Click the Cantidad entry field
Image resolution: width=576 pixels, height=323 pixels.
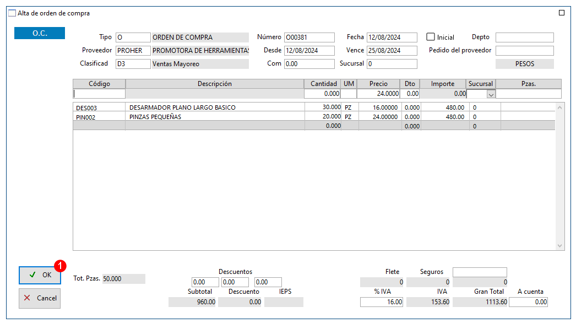point(322,94)
